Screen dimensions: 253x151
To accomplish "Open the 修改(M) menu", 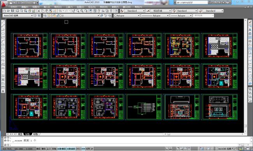I will click(x=104, y=7).
